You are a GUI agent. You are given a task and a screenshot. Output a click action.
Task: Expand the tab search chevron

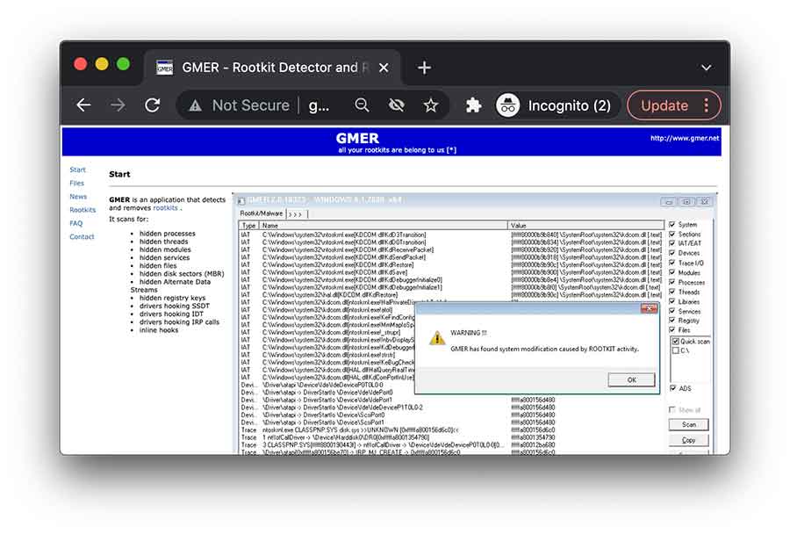pos(706,68)
